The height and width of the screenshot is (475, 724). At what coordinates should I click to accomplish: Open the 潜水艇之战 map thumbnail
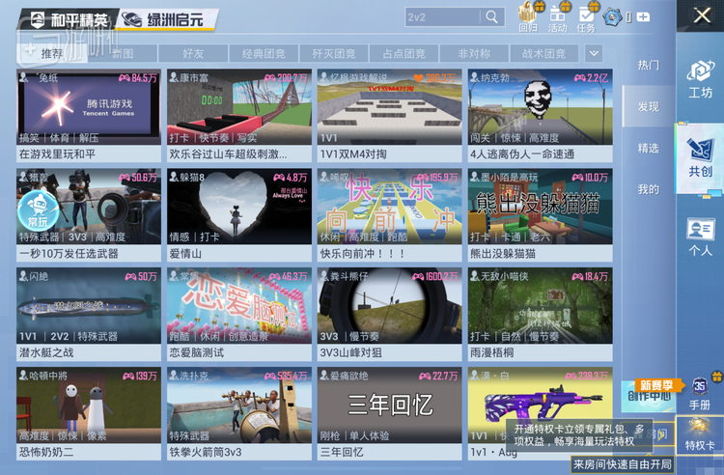coord(89,303)
